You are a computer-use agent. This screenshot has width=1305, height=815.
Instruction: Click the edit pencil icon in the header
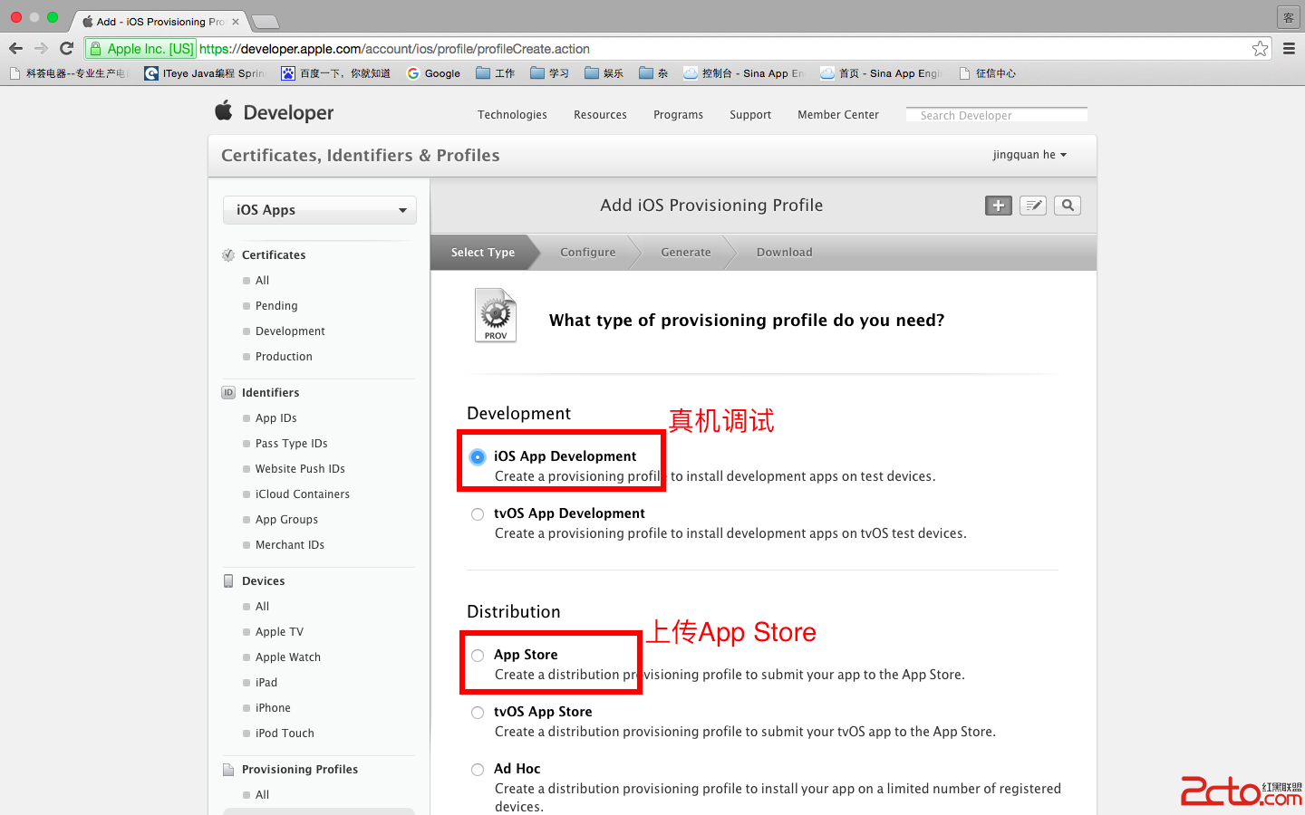[1033, 206]
